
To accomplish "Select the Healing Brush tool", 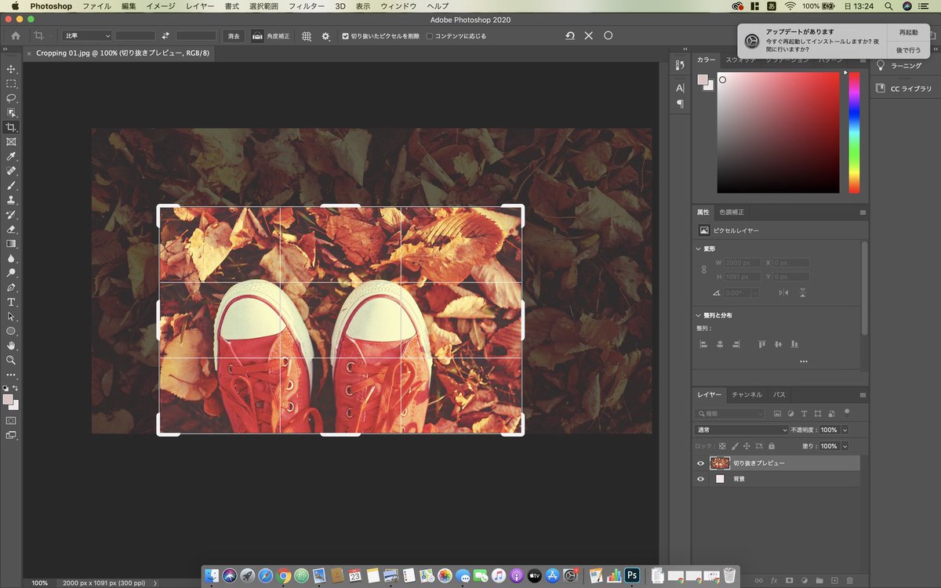I will point(11,171).
